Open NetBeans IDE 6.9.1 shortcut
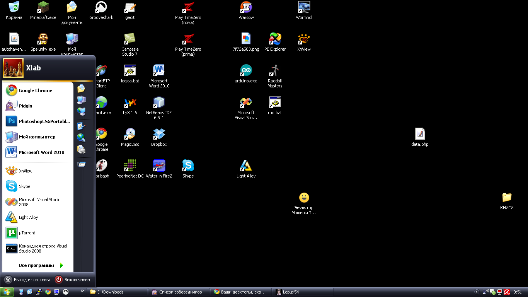The height and width of the screenshot is (297, 528). [x=159, y=103]
